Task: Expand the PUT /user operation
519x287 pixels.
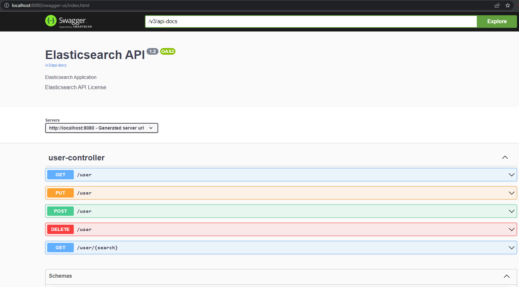Action: (x=511, y=193)
